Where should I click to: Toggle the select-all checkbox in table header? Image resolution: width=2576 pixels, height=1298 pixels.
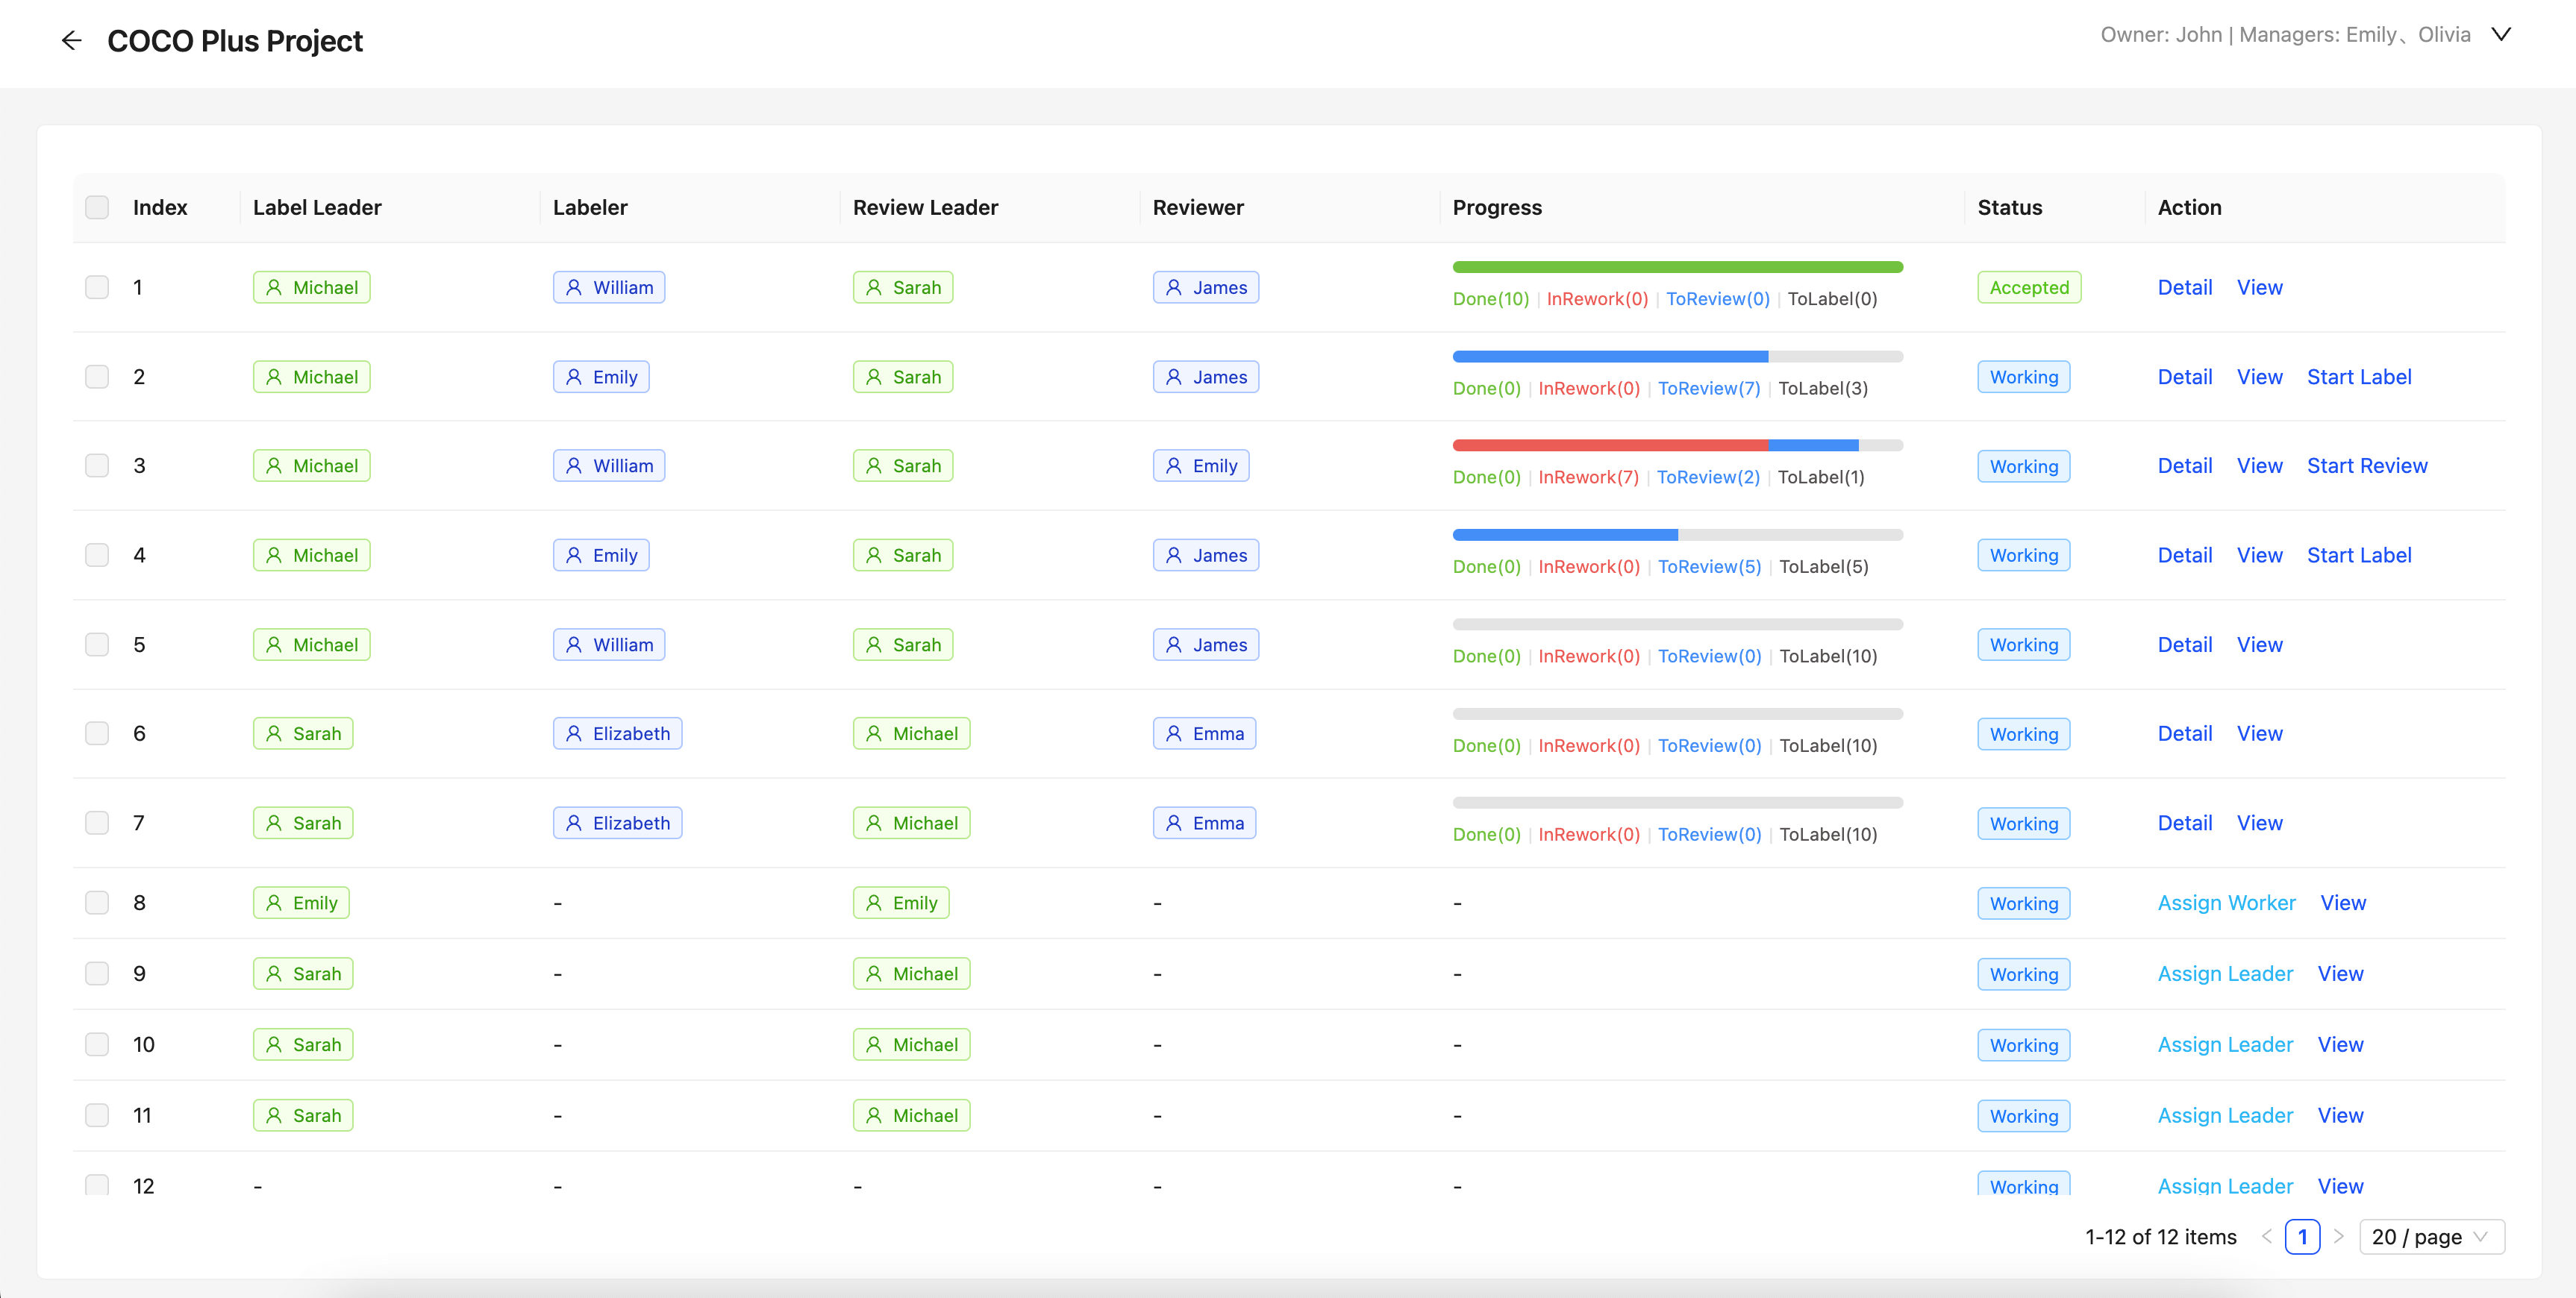[97, 208]
